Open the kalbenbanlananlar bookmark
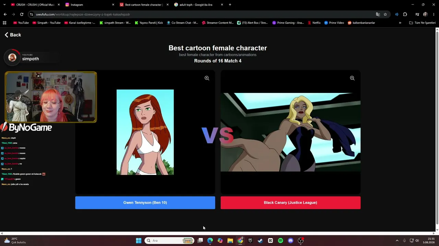Image resolution: width=439 pixels, height=246 pixels. [x=361, y=23]
